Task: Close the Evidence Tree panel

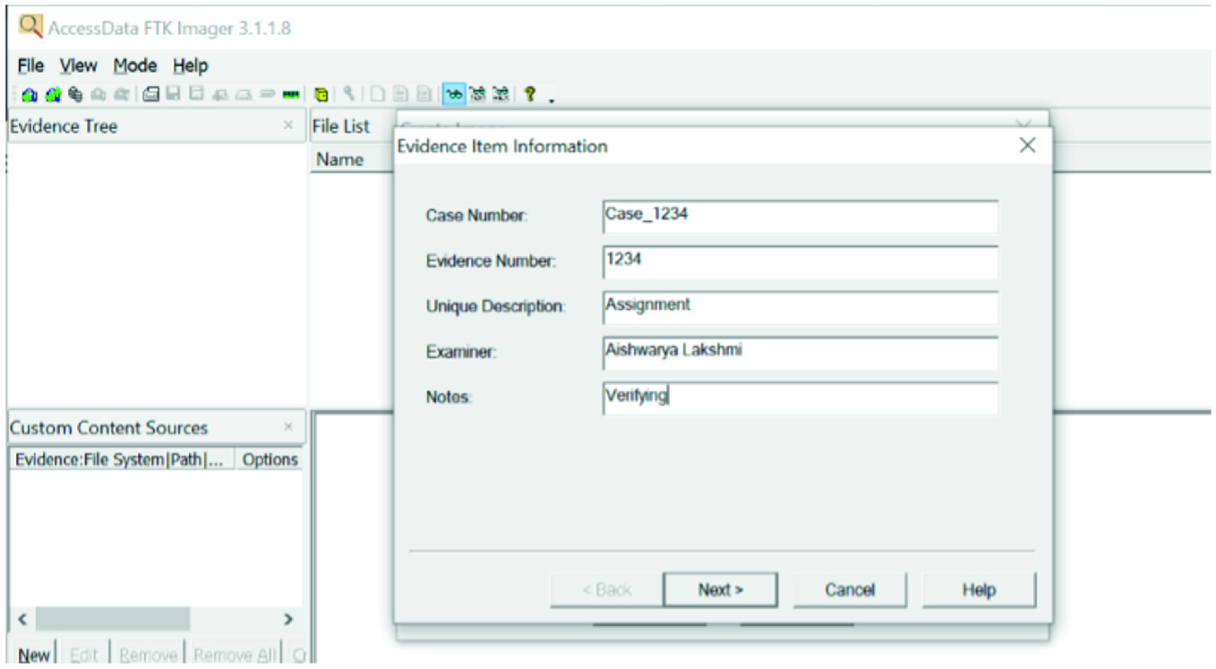Action: [287, 125]
